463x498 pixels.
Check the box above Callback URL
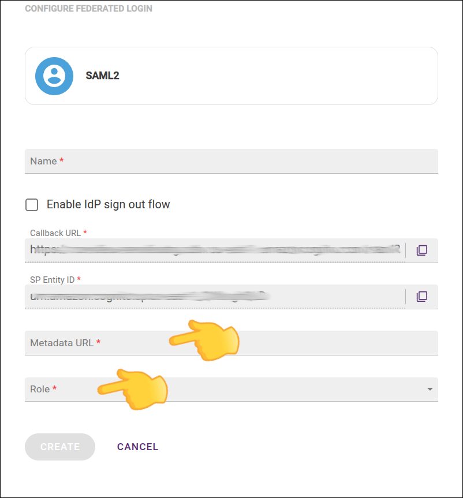pos(32,204)
